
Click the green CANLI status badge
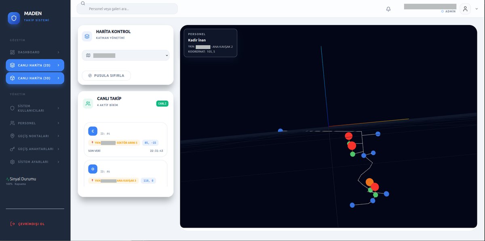pos(162,104)
